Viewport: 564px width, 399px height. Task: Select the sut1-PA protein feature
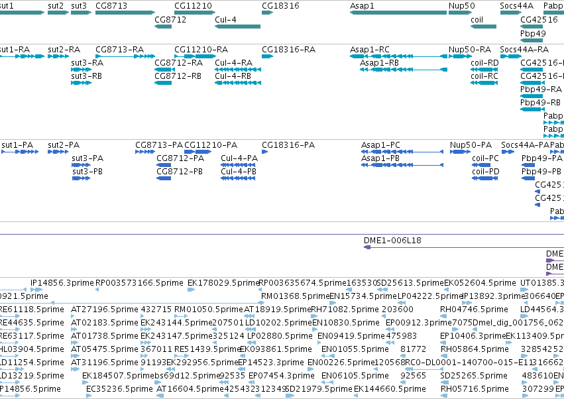tap(20, 152)
